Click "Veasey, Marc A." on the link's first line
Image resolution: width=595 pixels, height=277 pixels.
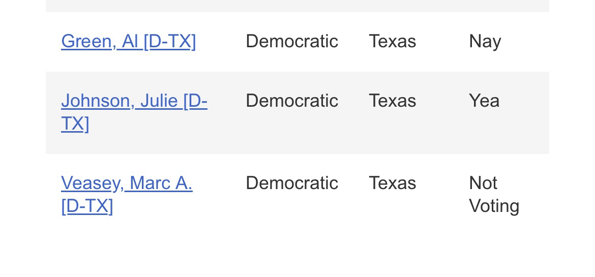tap(127, 183)
